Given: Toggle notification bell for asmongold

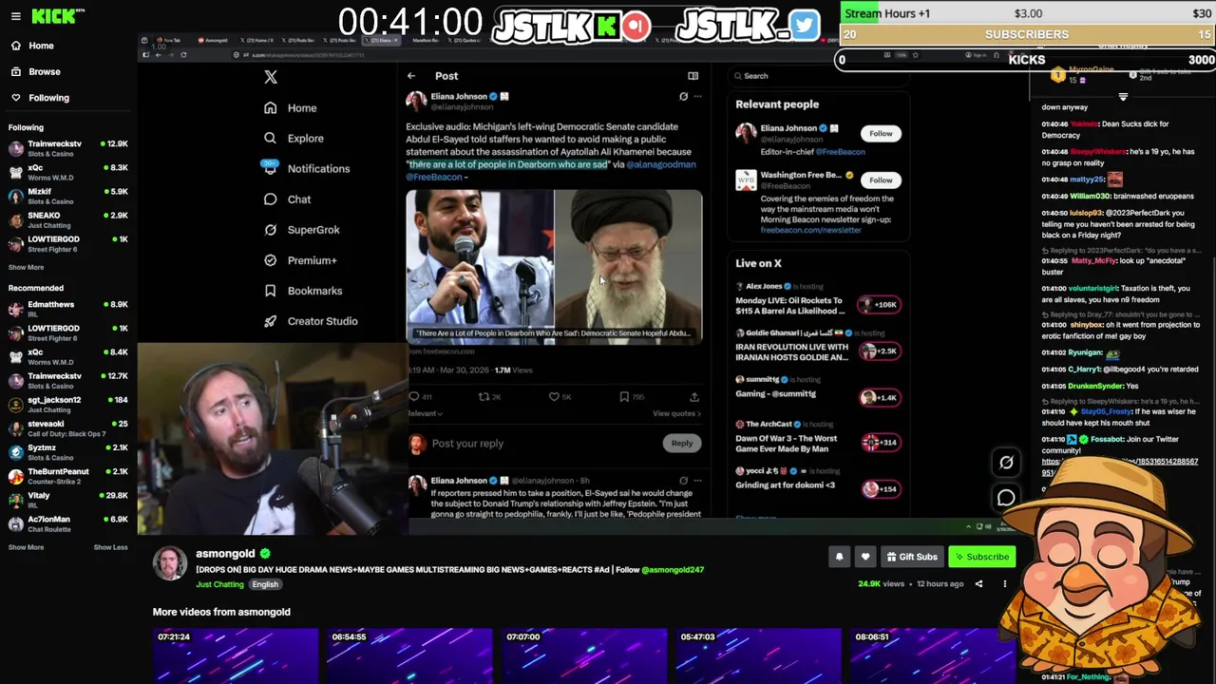Looking at the screenshot, I should tap(839, 557).
